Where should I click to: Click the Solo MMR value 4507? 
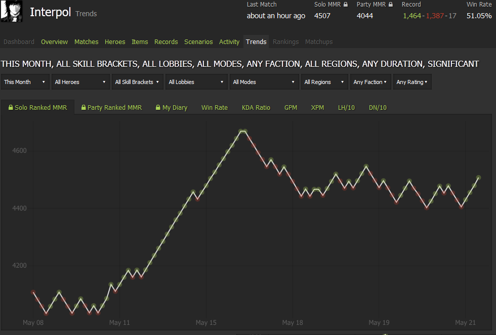(x=322, y=16)
